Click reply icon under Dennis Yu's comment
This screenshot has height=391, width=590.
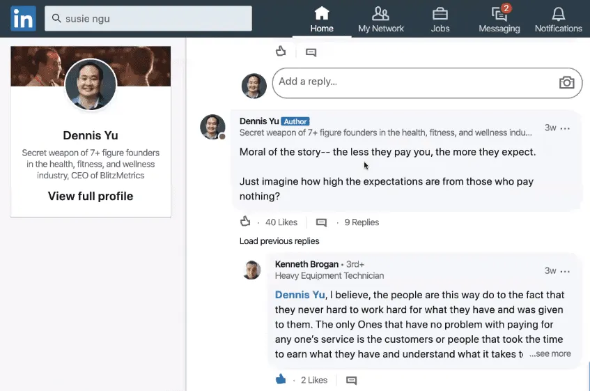point(321,222)
